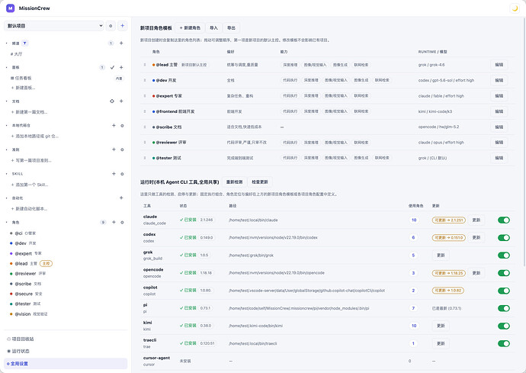Click the + 新建角色 button
Viewport: 526px width, 373px height.
tap(190, 28)
